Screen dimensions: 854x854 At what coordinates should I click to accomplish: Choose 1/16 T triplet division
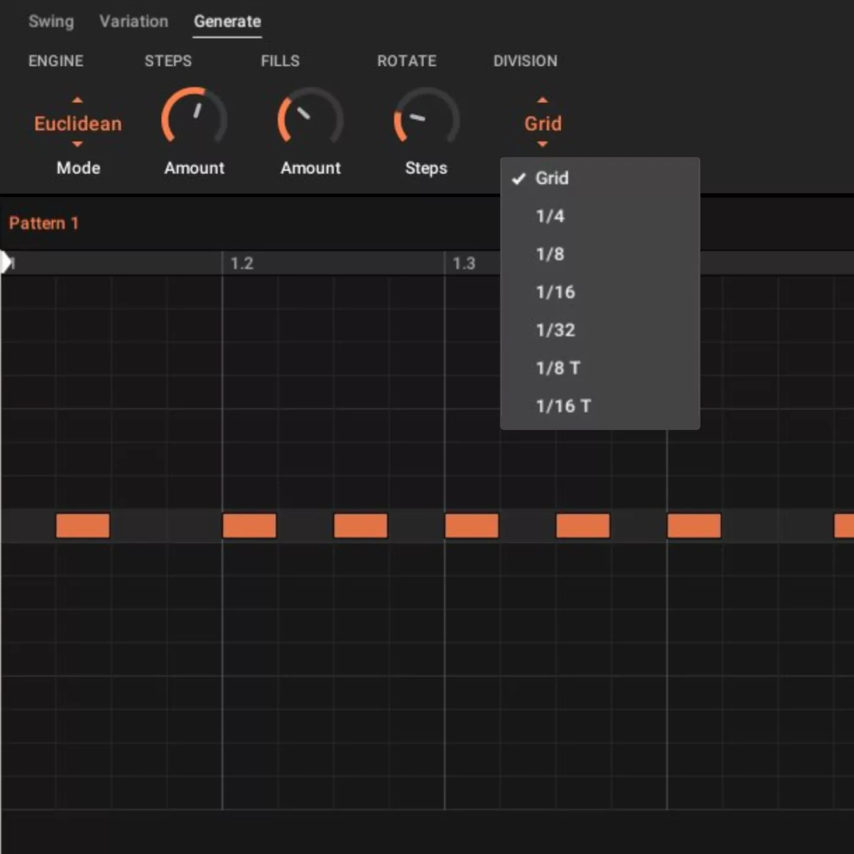point(600,406)
